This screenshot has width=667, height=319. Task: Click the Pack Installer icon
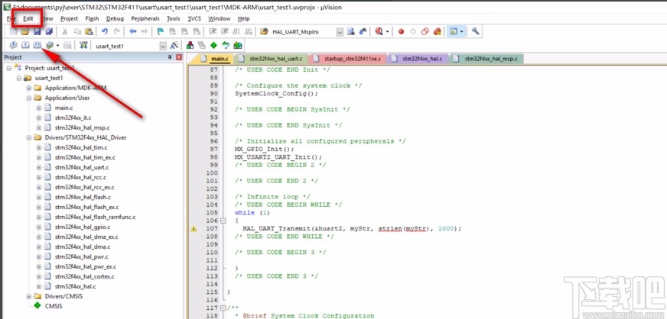tap(238, 45)
